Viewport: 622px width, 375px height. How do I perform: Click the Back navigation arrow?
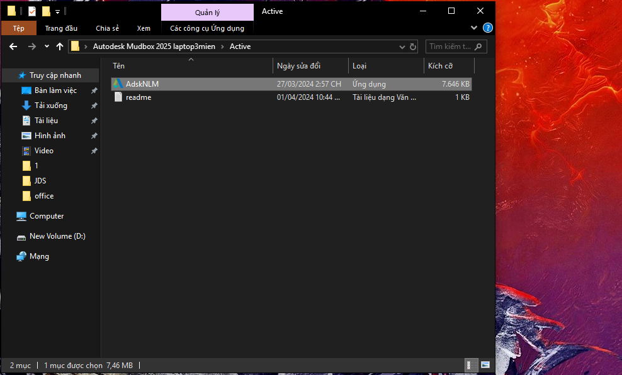pos(13,46)
